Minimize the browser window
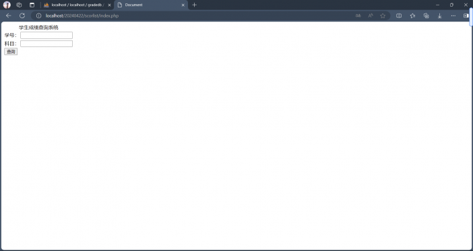 click(437, 5)
